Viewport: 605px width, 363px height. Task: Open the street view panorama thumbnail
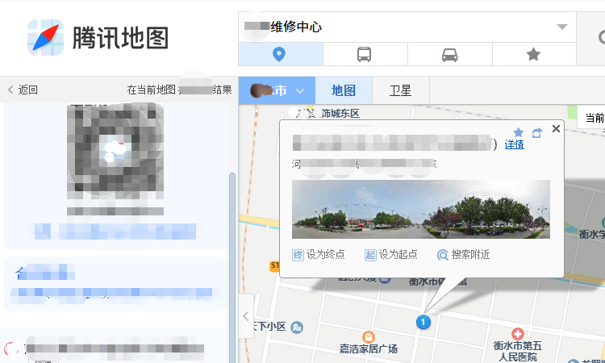tap(421, 209)
